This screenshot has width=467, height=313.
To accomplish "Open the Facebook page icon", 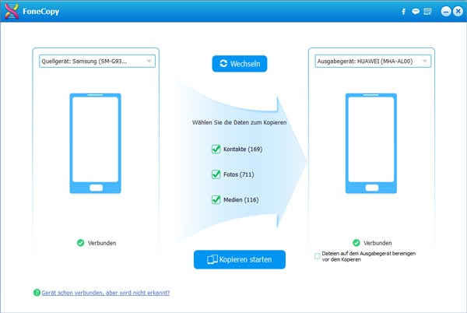I will click(x=403, y=12).
